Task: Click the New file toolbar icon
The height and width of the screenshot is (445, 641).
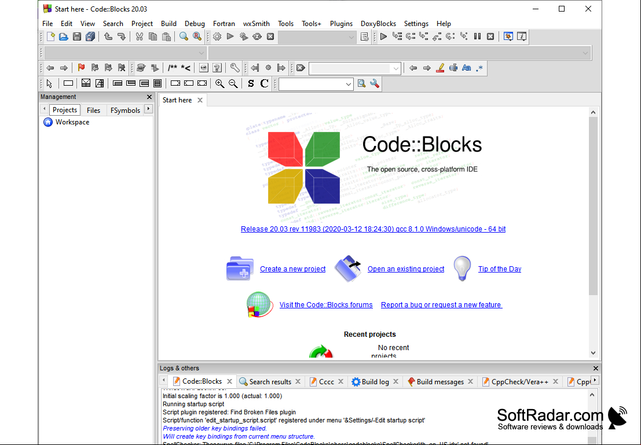Action: (x=51, y=37)
